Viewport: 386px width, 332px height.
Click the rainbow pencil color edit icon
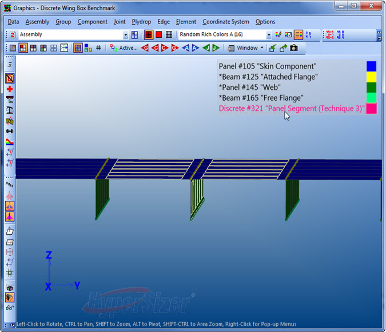[278, 34]
